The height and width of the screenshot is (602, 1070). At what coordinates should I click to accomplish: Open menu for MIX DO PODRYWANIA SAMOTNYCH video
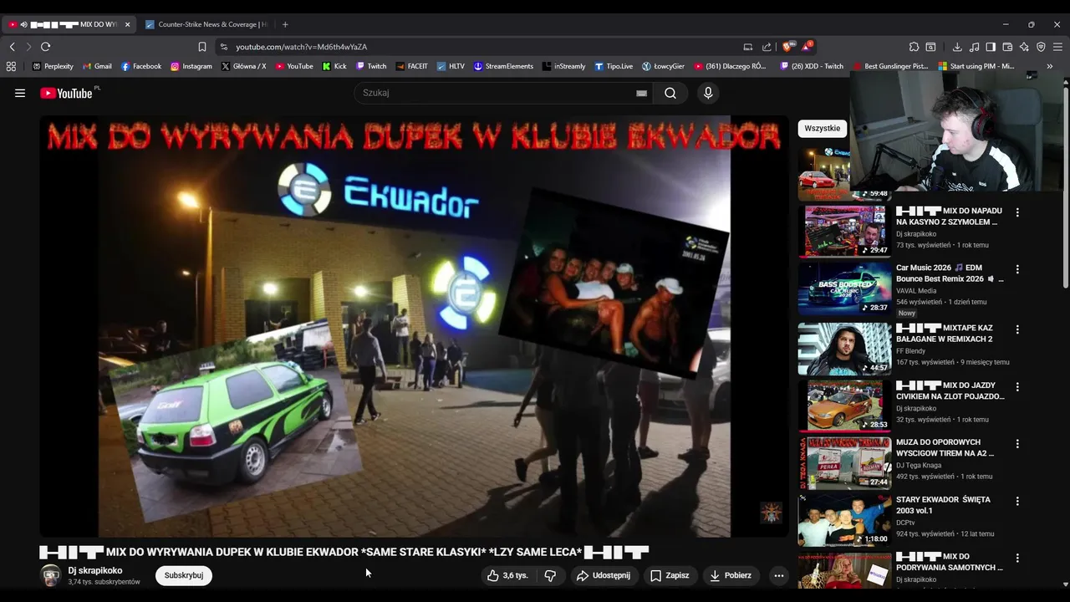pos(1017,558)
